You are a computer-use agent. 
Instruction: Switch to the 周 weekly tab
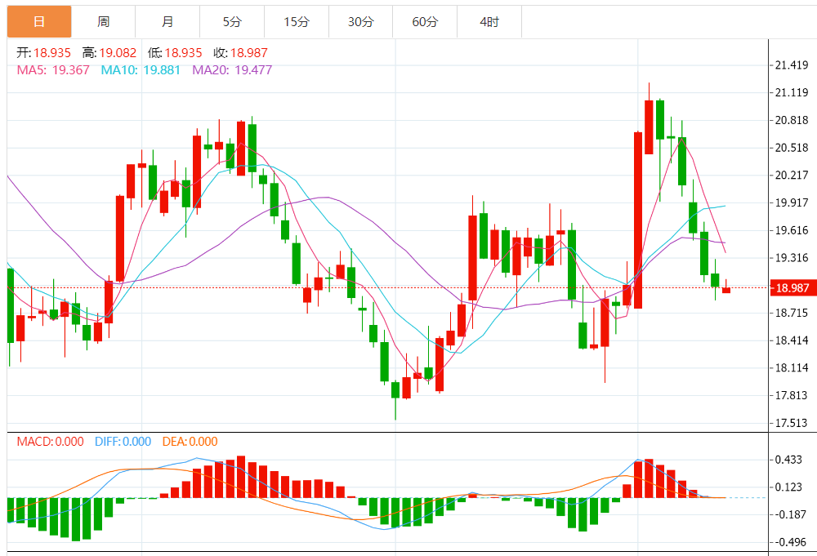103,22
